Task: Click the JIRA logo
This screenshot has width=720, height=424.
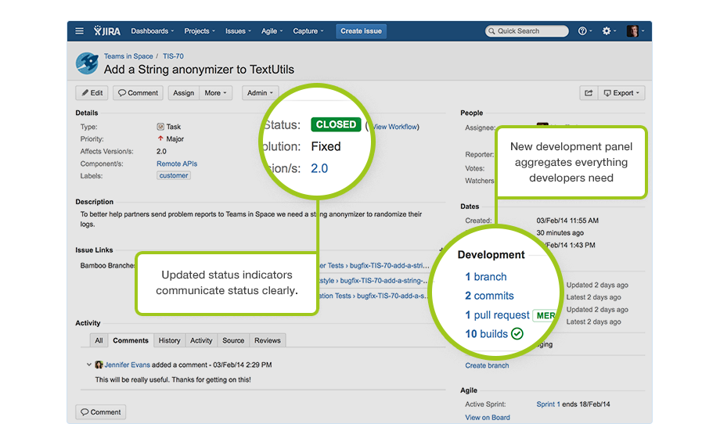Action: 107,31
